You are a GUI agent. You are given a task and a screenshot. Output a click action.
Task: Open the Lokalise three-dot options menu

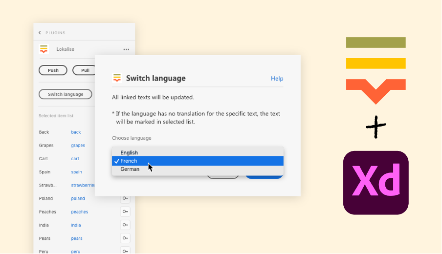[x=126, y=49]
